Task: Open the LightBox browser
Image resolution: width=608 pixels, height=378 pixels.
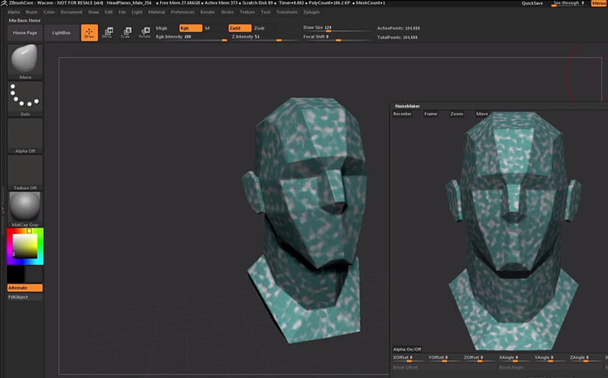Action: click(61, 32)
